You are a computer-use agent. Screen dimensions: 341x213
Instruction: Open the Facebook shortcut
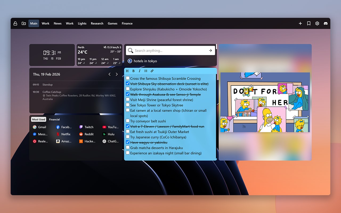coord(64,127)
